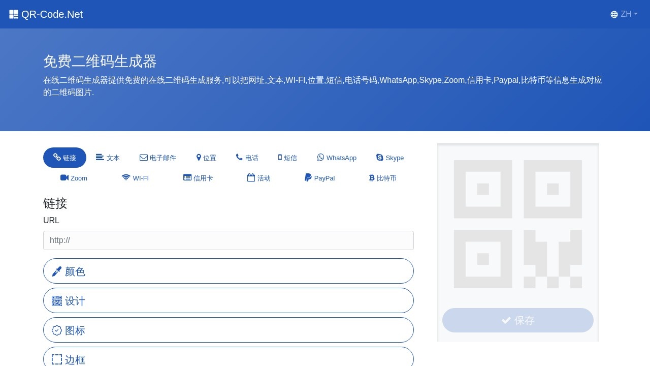Click the eyedropper icon beside 颜色
The image size is (650, 366).
click(57, 271)
